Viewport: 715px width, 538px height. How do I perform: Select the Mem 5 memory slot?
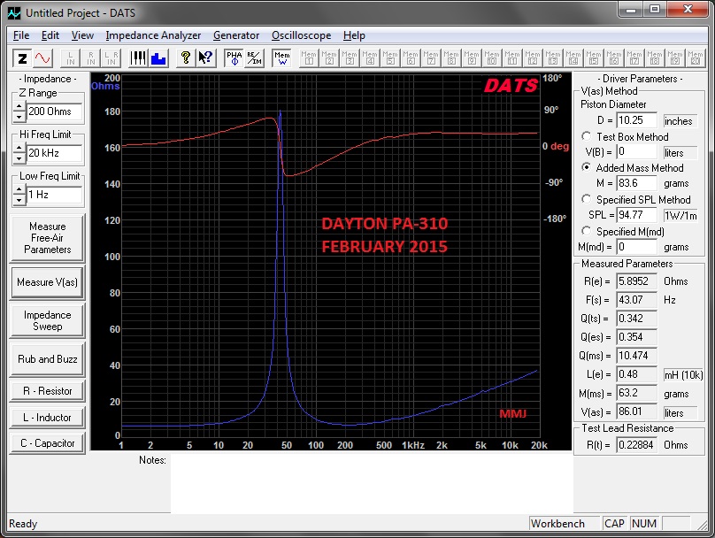(390, 58)
